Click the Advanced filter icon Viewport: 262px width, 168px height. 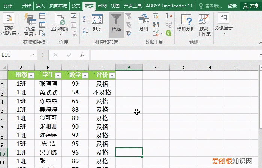pyautogui.click(x=128, y=33)
